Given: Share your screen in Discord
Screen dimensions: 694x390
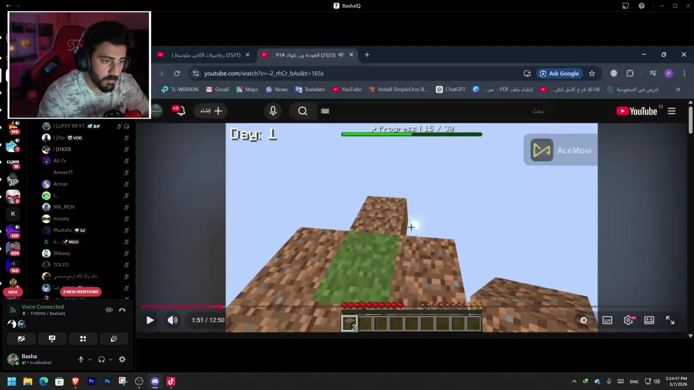Looking at the screenshot, I should pyautogui.click(x=52, y=339).
